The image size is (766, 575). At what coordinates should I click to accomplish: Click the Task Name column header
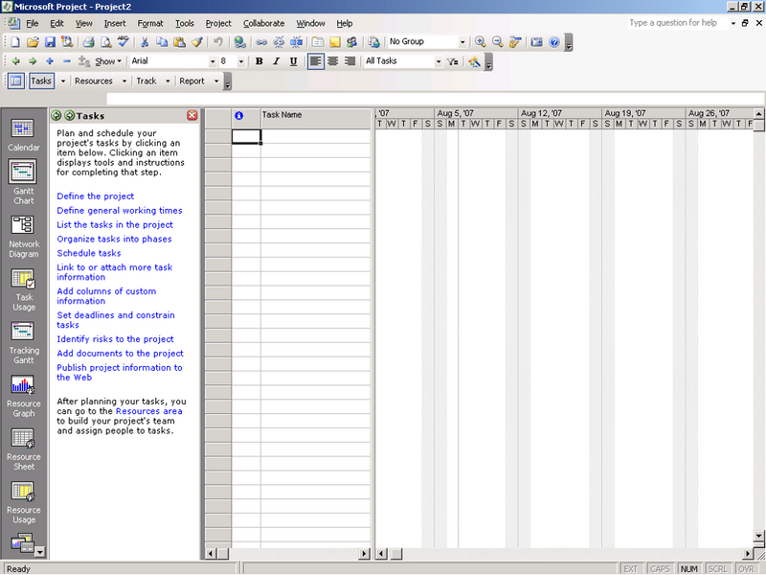pos(316,118)
